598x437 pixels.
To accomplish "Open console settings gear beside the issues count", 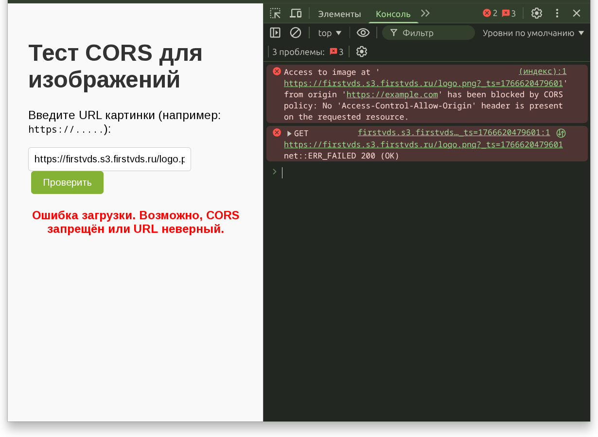I will pyautogui.click(x=361, y=52).
